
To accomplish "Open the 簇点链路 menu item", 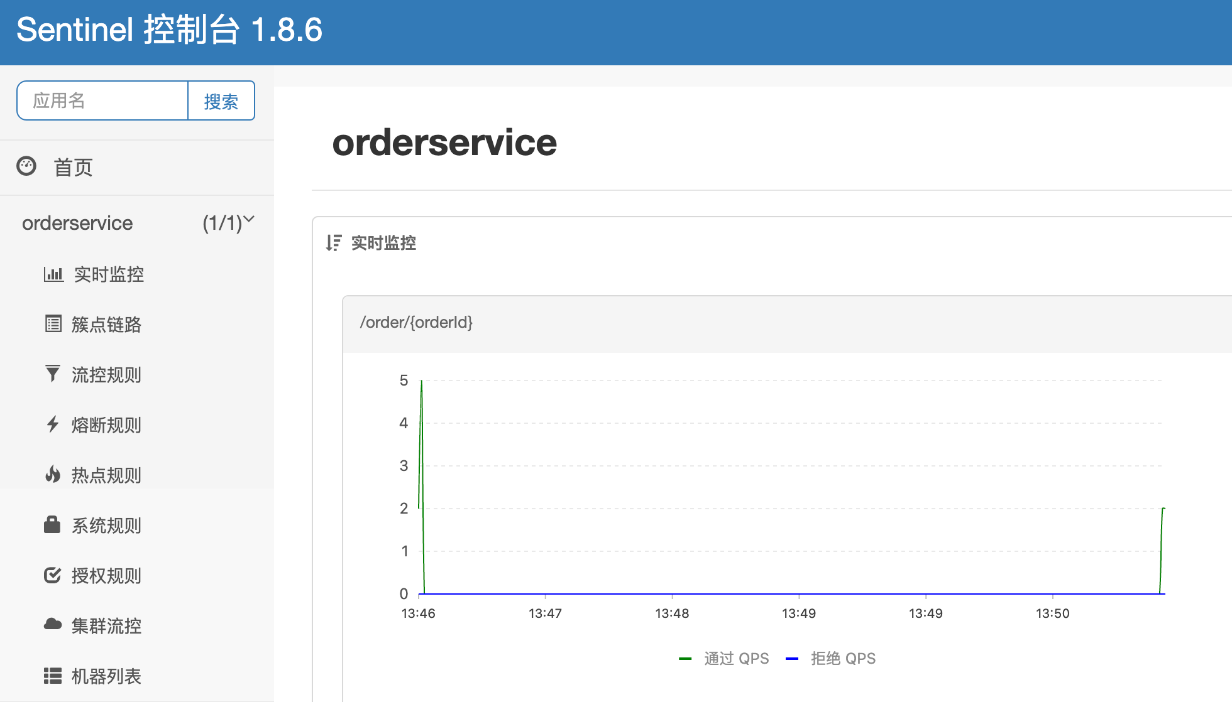I will tap(106, 325).
